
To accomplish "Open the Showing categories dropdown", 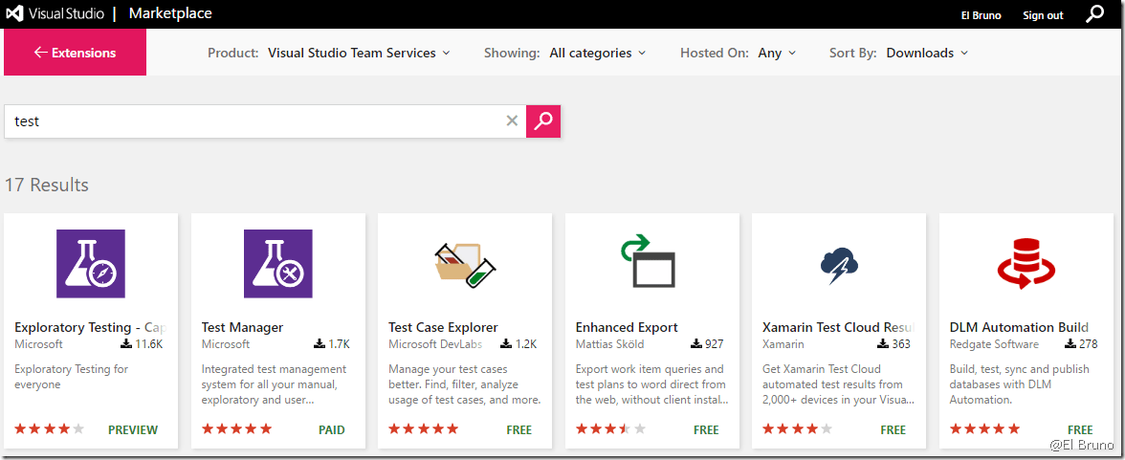I will coord(597,54).
